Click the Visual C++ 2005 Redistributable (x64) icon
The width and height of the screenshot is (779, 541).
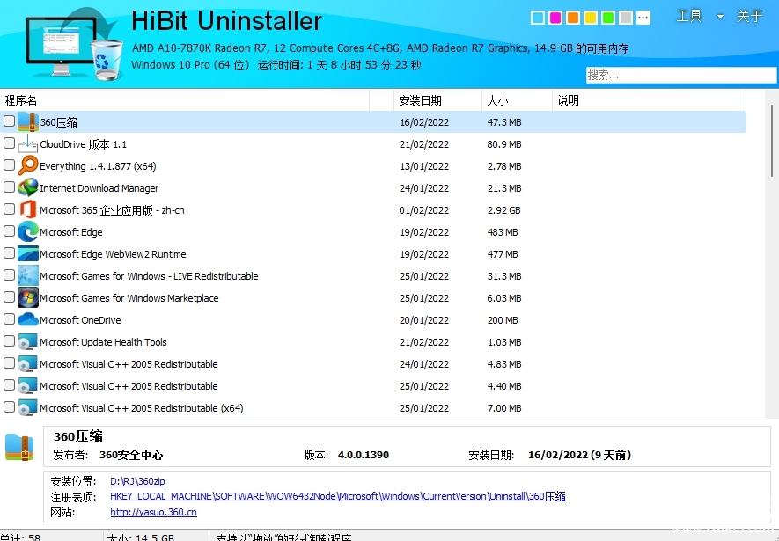pyautogui.click(x=28, y=407)
